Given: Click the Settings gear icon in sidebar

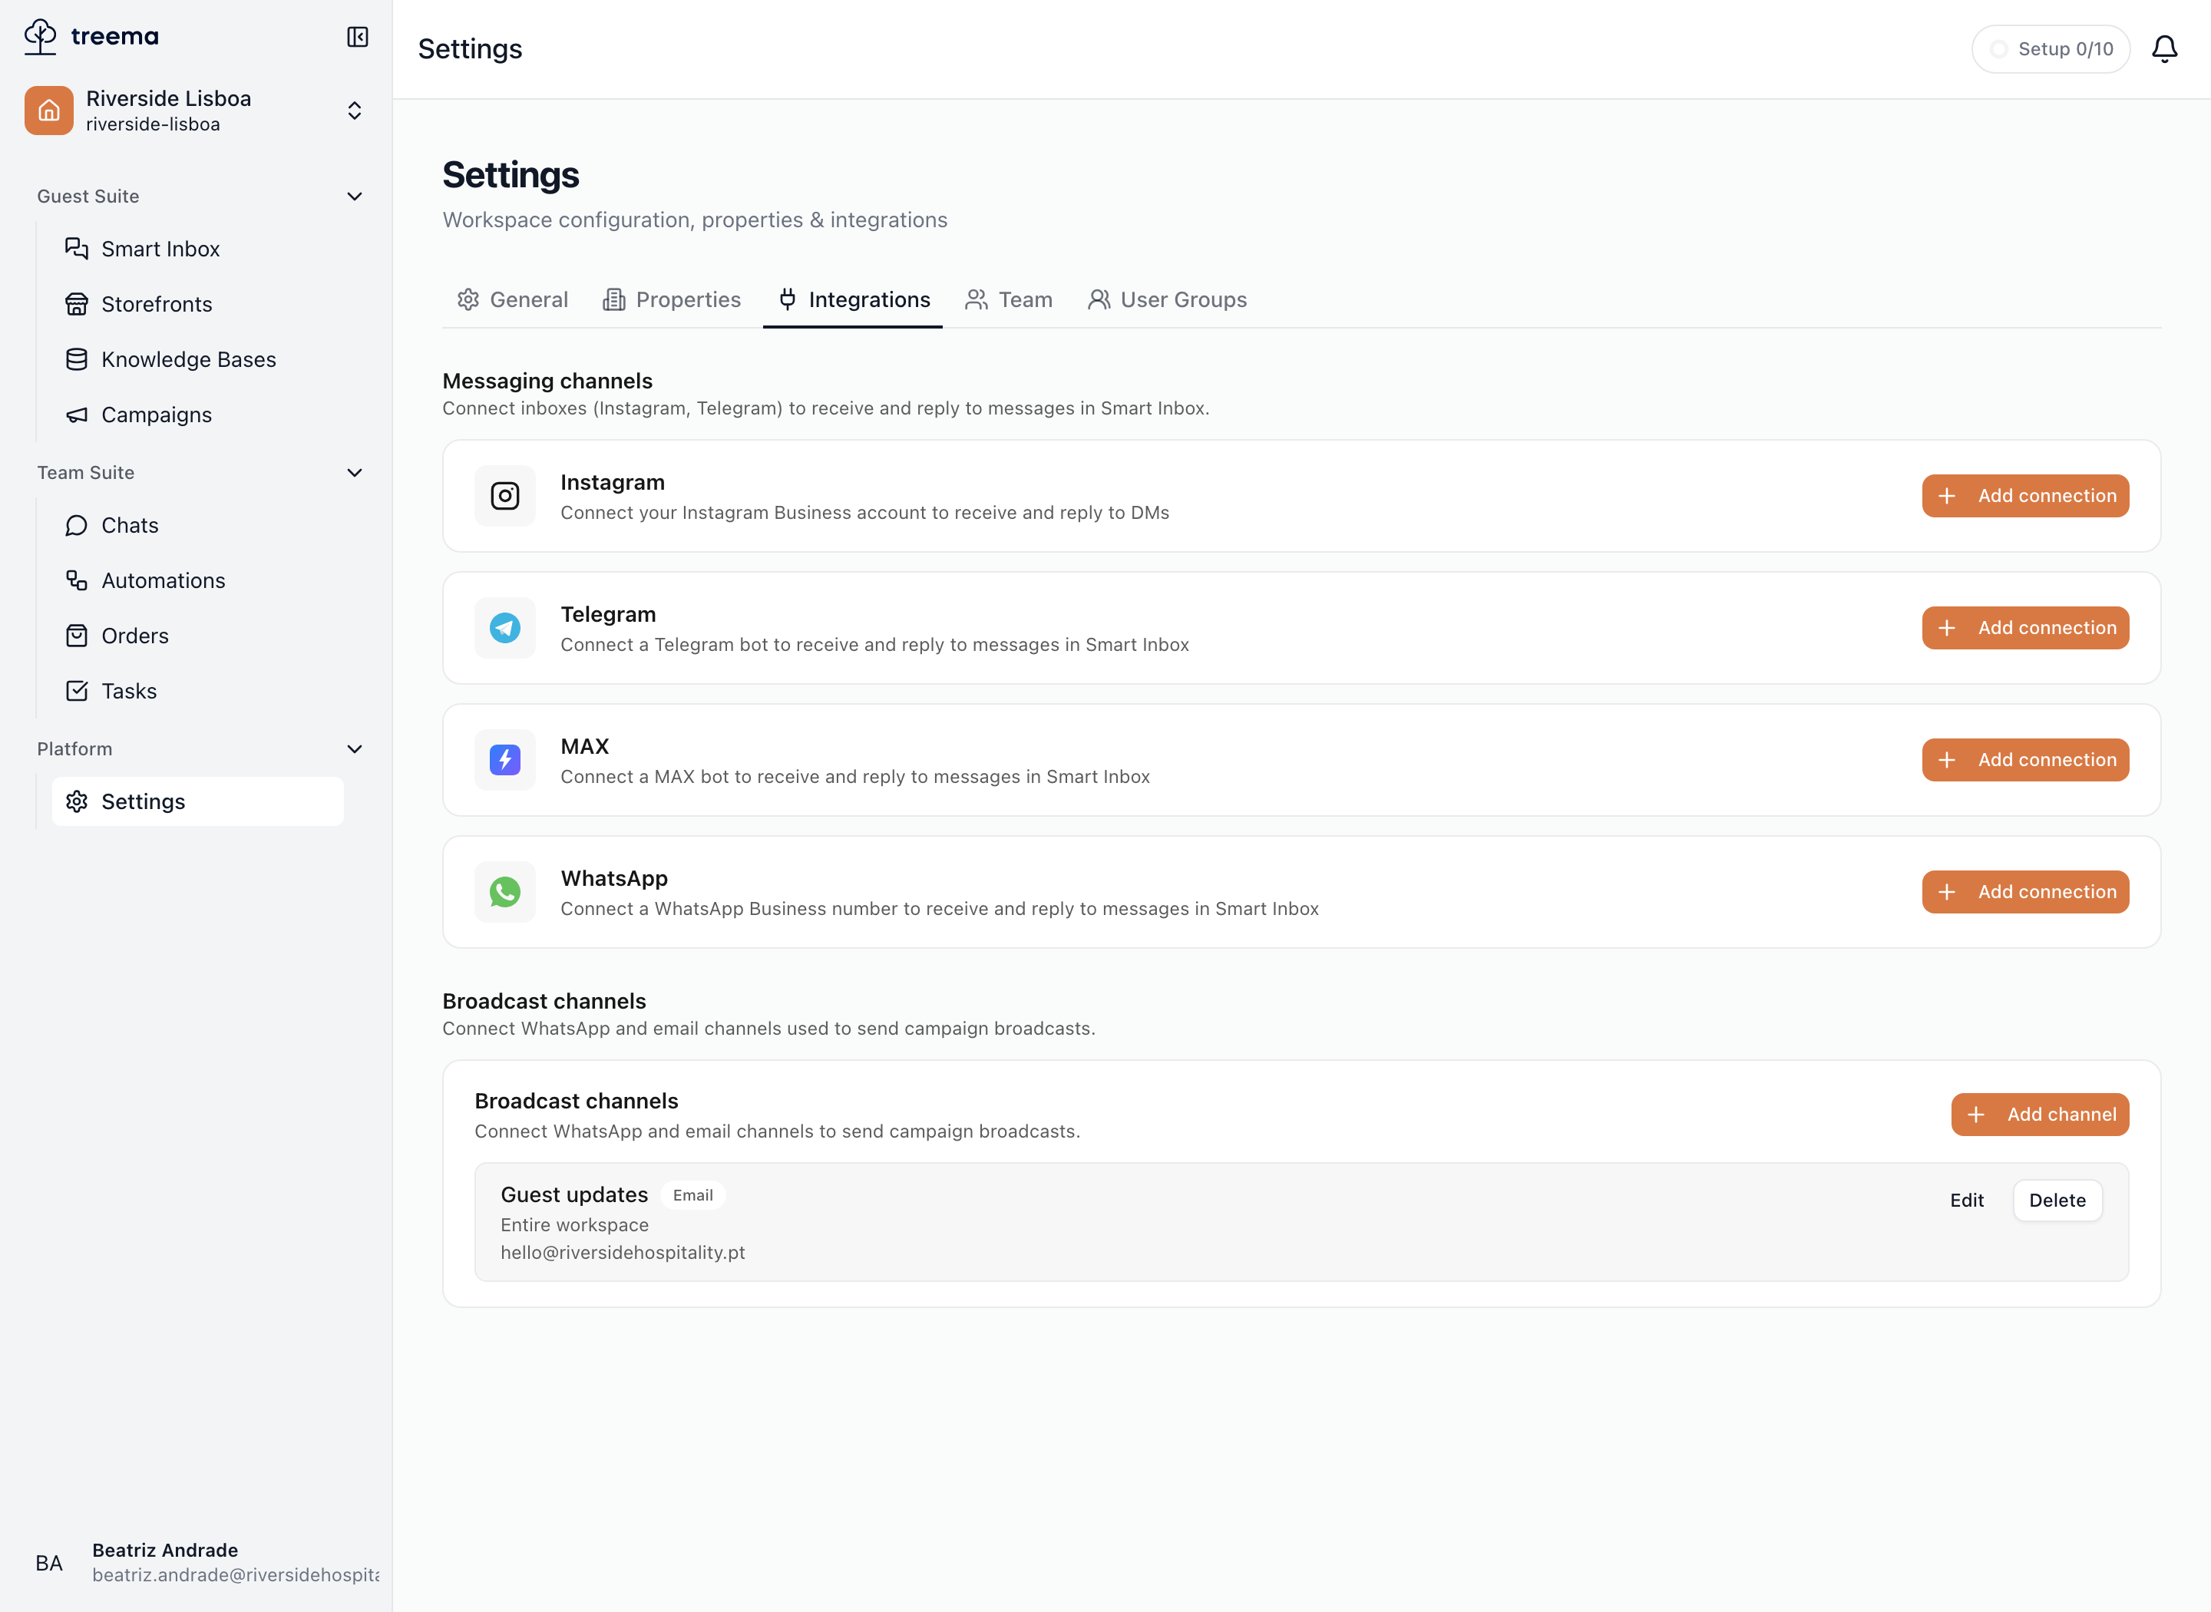Looking at the screenshot, I should (76, 801).
